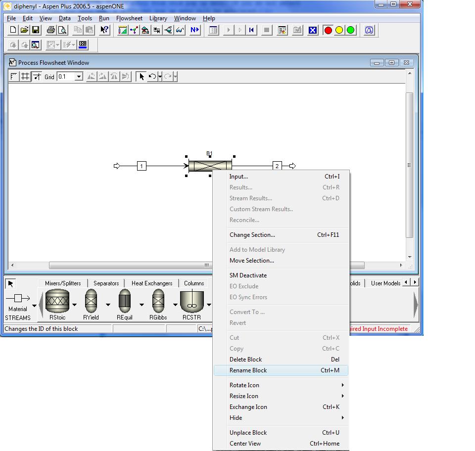The image size is (475, 451).
Task: Save the simulation with the floppy icon
Action: (36, 30)
